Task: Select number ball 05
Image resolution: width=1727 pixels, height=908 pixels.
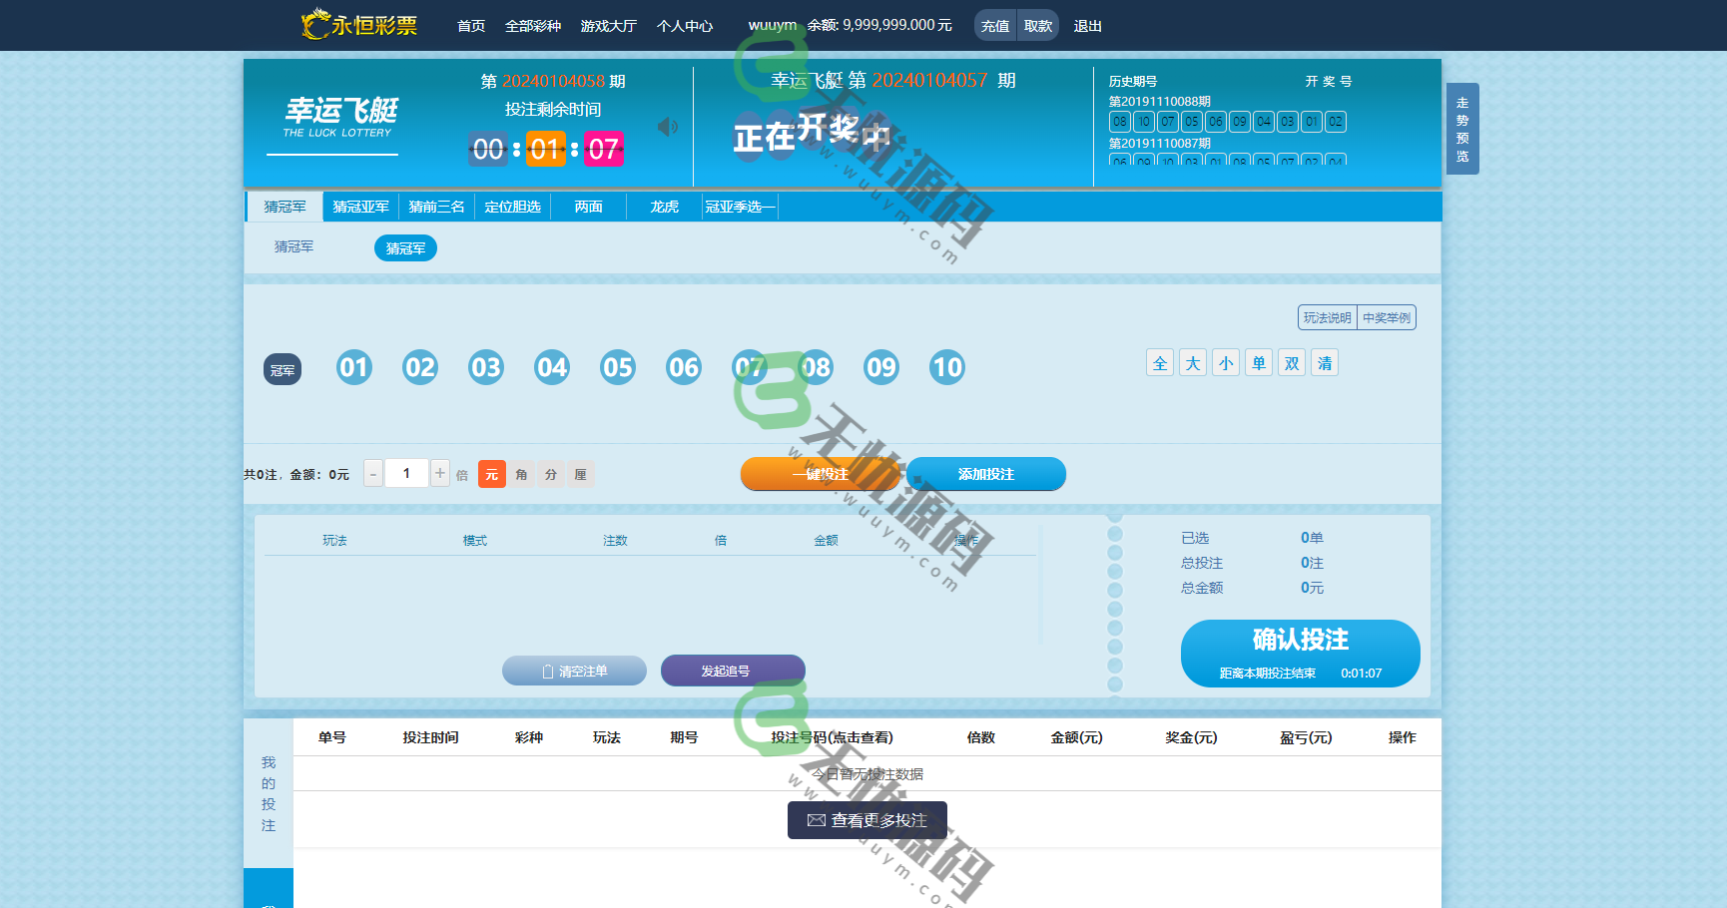Action: (x=618, y=367)
